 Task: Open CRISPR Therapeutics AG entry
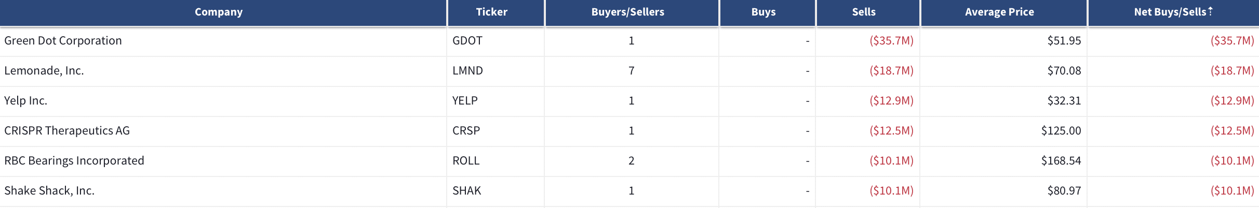point(67,131)
